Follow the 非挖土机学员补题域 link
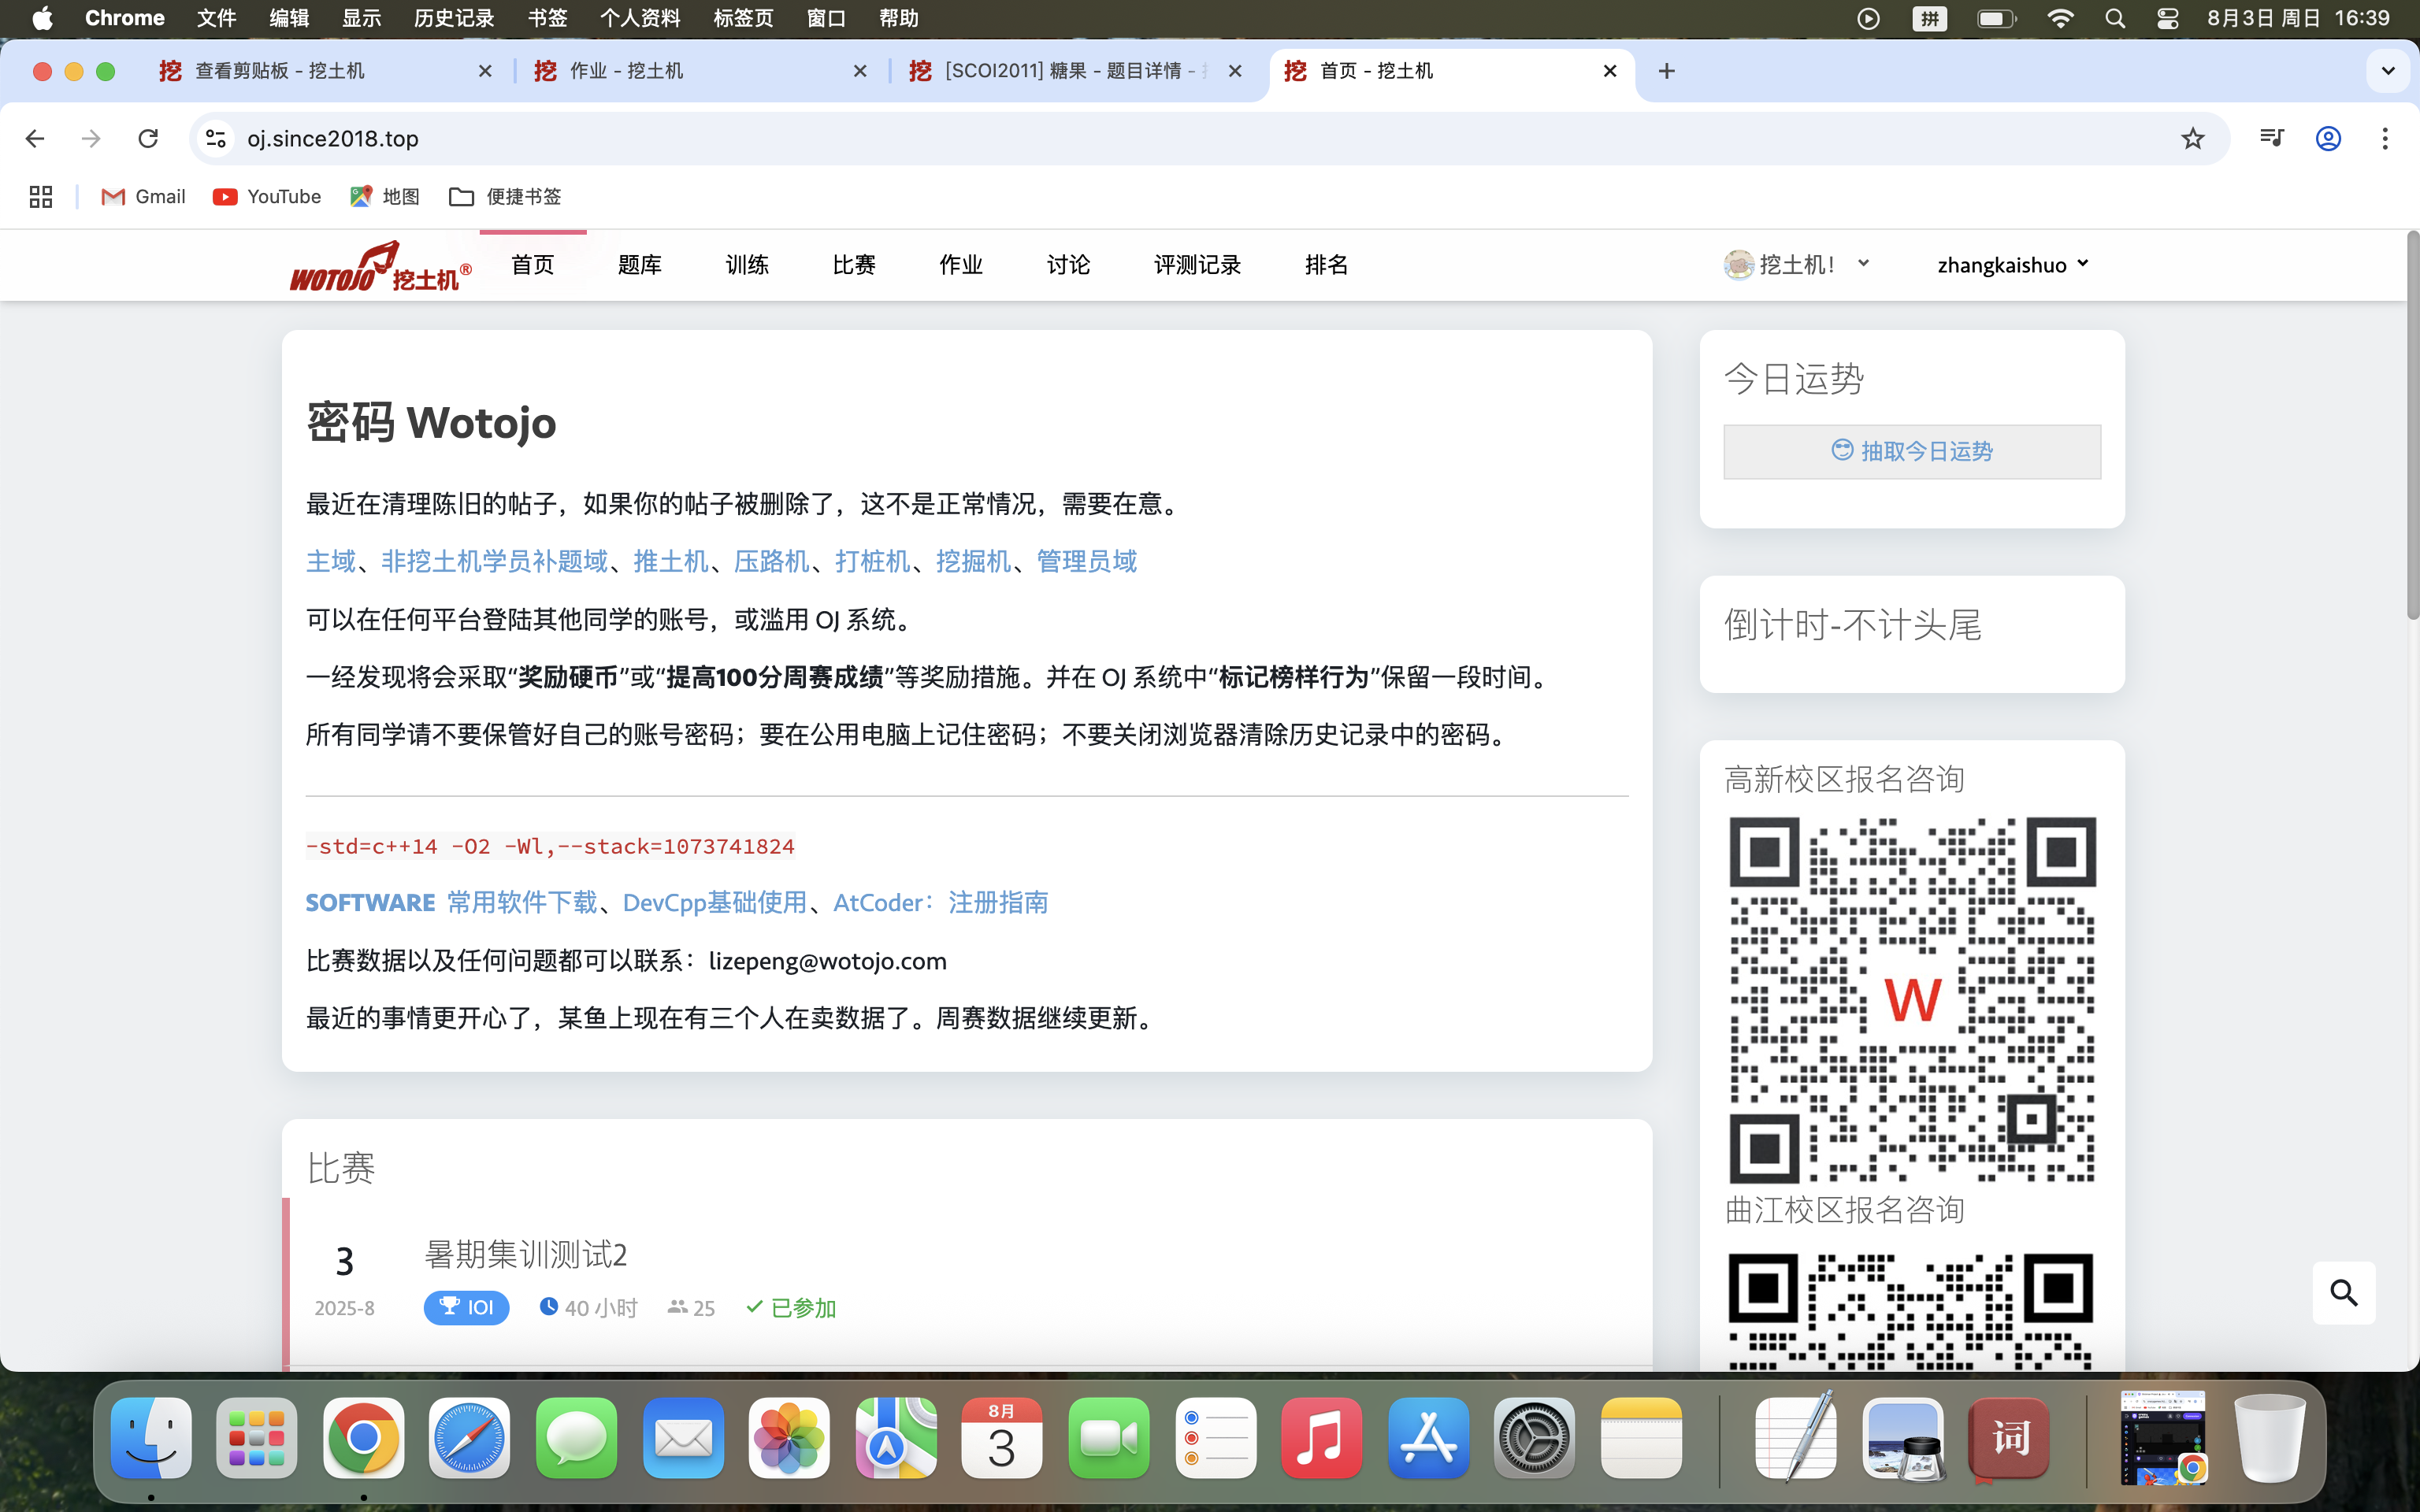Screen dimensions: 2420x1512 [x=495, y=561]
